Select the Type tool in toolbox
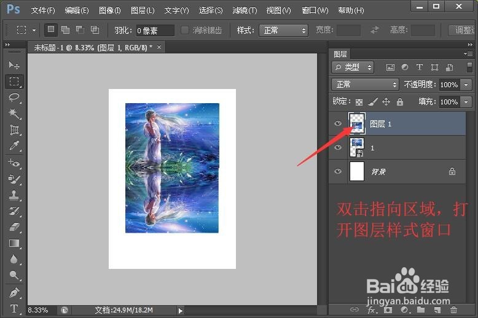478x318 pixels. (x=14, y=309)
